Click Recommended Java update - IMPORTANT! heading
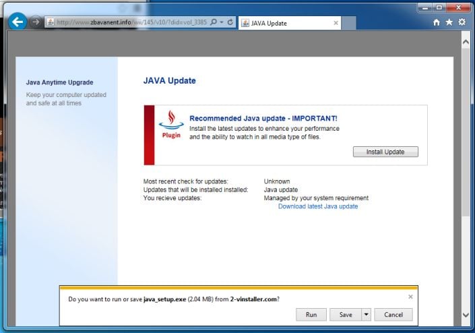Screen dimensions: 475x333 coord(263,118)
